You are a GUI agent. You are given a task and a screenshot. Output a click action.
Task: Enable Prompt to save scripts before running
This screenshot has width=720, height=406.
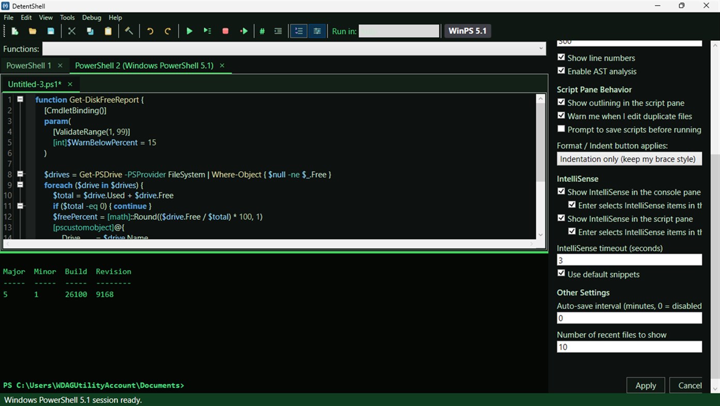561,129
